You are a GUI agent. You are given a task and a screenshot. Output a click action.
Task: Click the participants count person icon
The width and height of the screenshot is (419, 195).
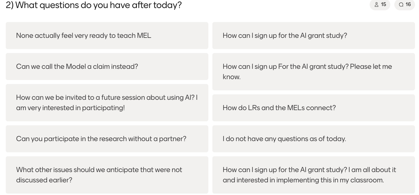click(x=377, y=5)
